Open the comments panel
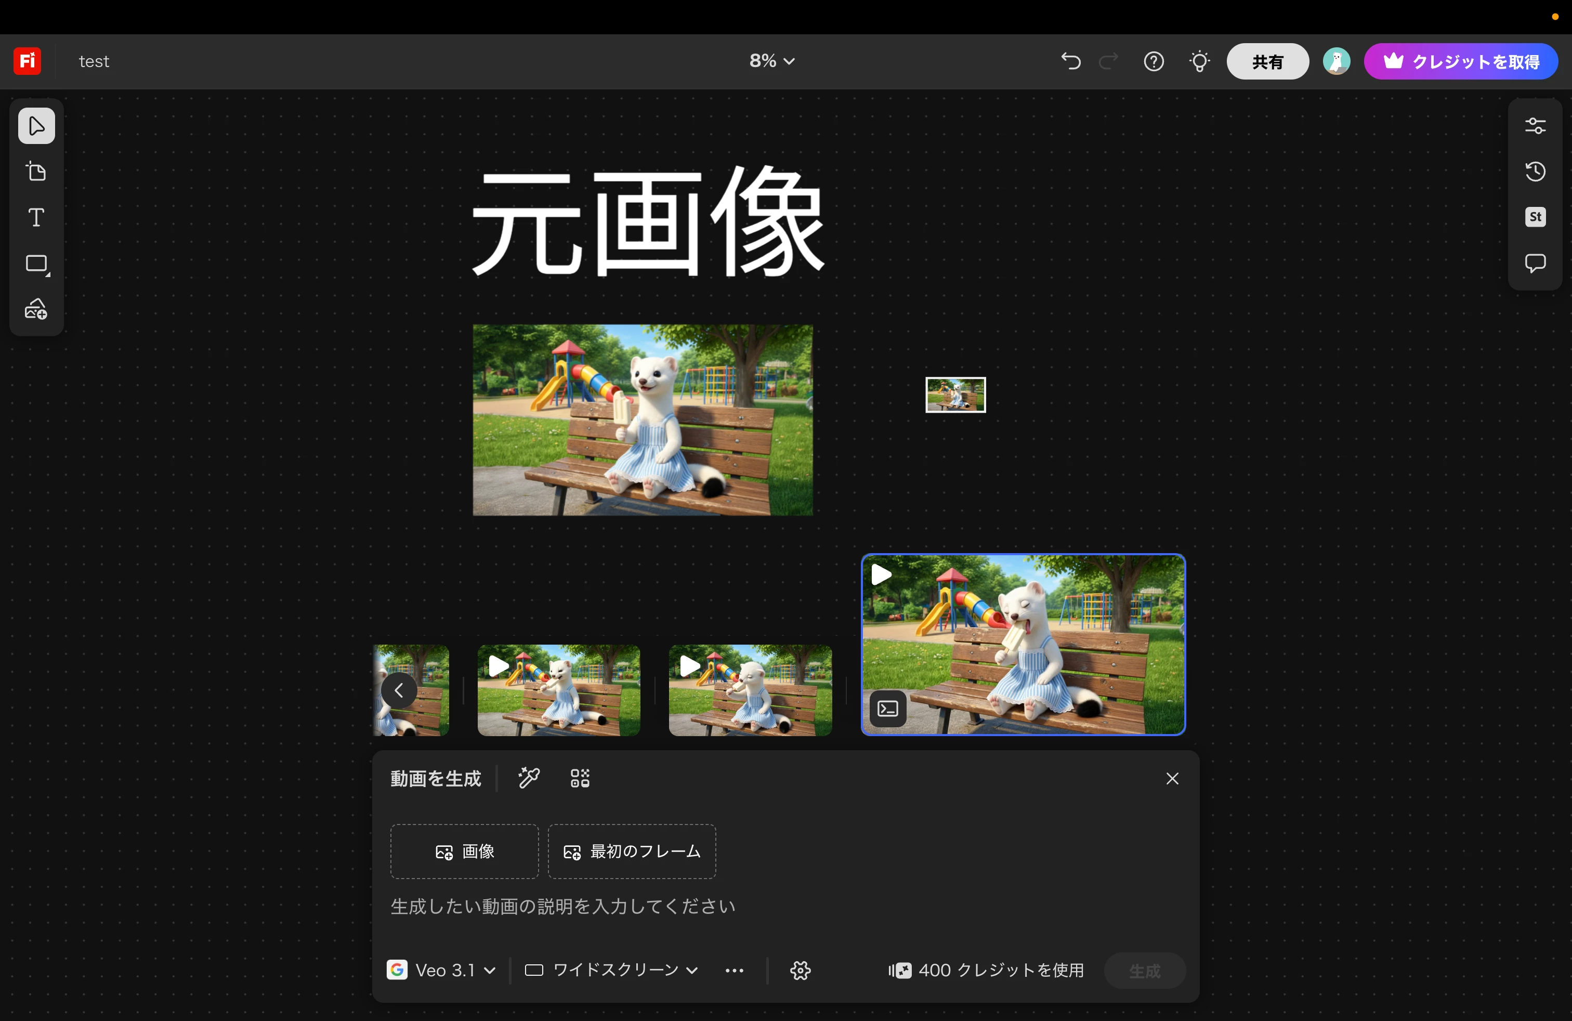This screenshot has width=1572, height=1021. (1535, 263)
